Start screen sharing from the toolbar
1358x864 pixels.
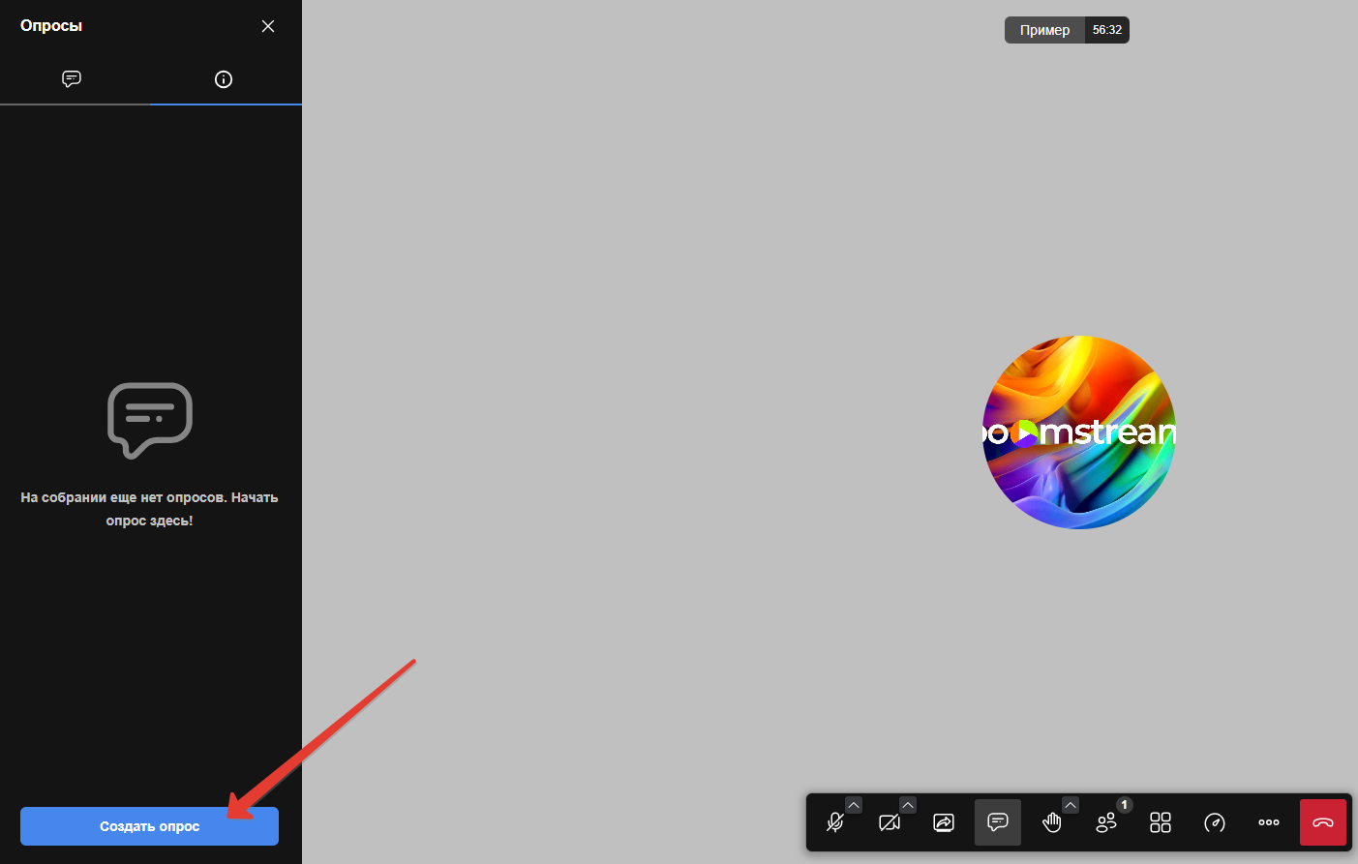[x=944, y=822]
